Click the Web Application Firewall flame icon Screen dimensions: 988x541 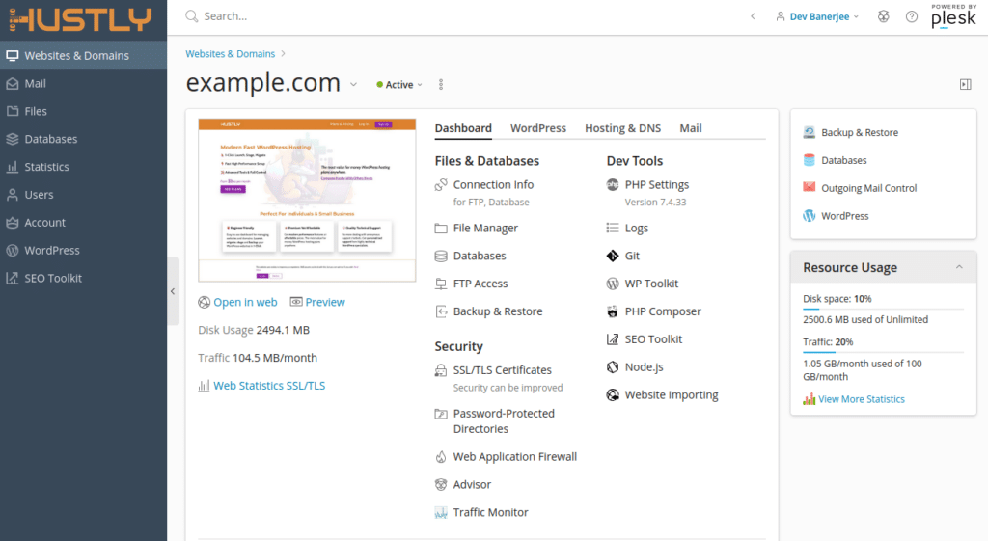[x=441, y=456]
